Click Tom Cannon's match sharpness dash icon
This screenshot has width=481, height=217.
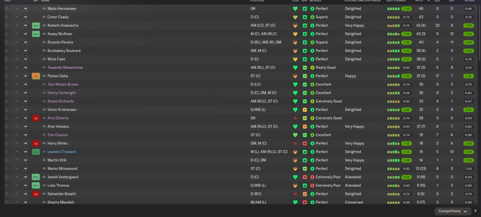pyautogui.click(x=305, y=135)
